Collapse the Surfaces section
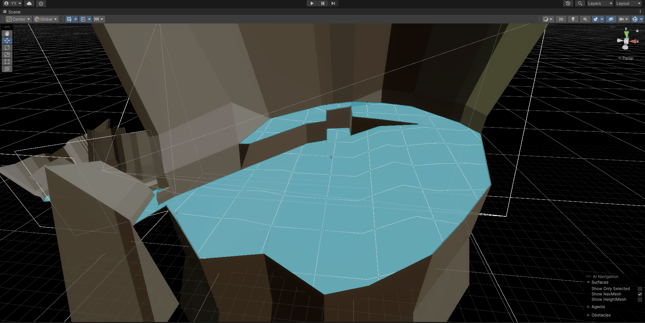645x323 pixels. point(589,282)
